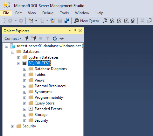
Task: Click the Open File folder icon
Action: pyautogui.click(x=53, y=21)
